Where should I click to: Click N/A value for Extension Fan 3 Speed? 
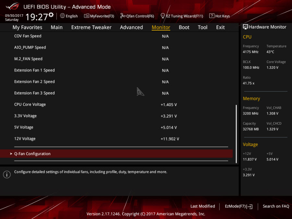(165, 93)
